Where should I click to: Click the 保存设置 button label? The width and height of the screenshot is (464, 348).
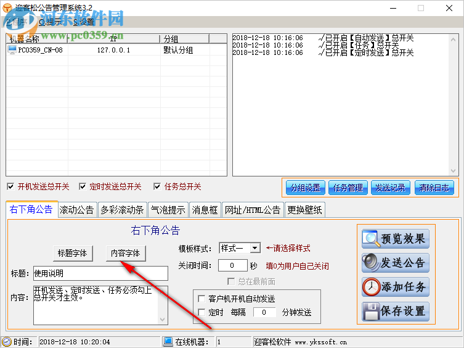tap(404, 311)
